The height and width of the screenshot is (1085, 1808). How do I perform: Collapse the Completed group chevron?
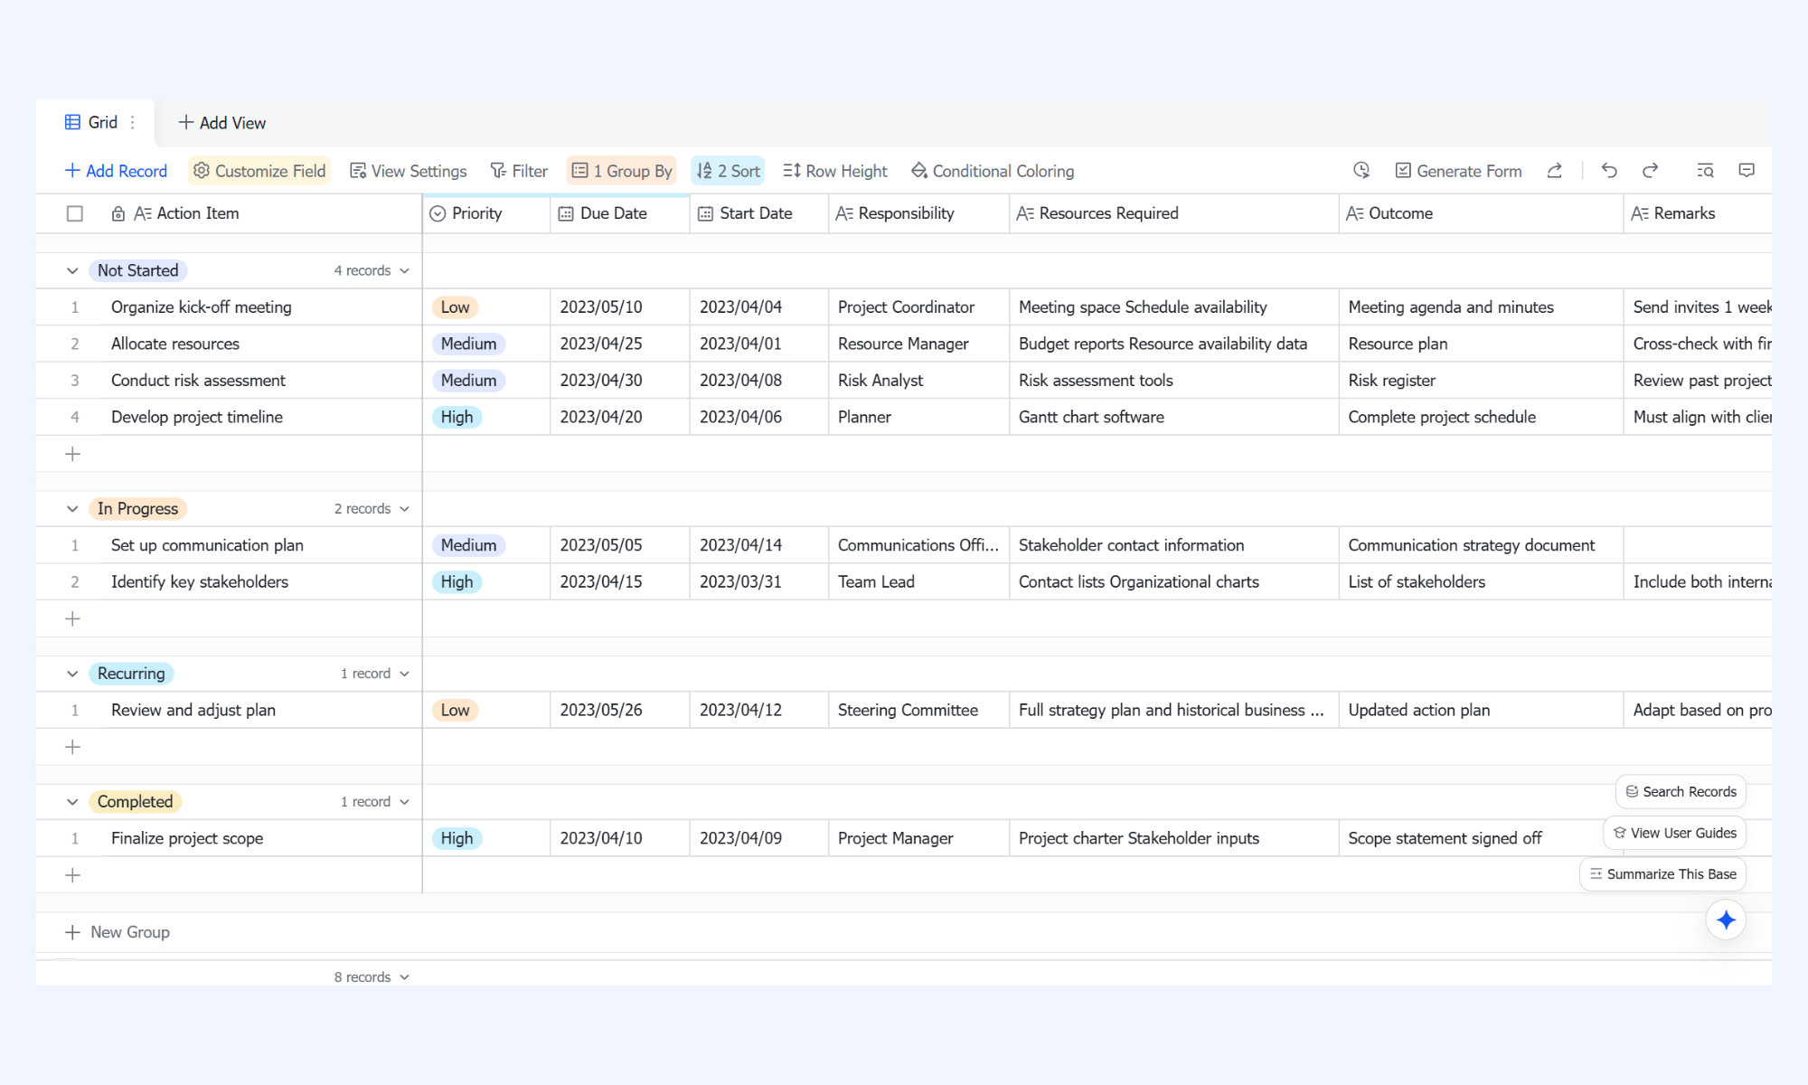coord(72,802)
